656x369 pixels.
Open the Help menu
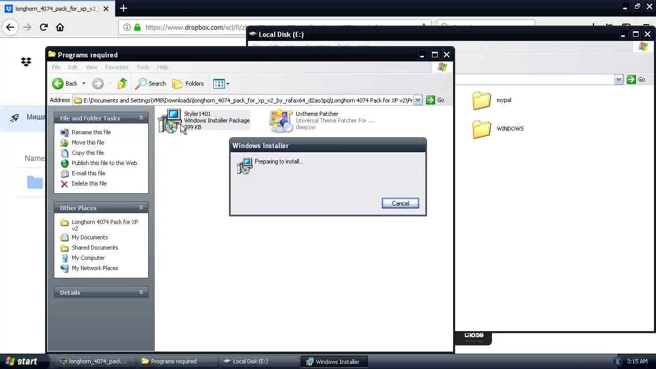point(162,67)
